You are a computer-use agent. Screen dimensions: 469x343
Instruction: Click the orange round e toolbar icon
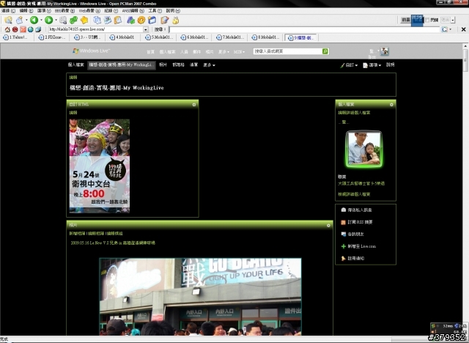point(141,20)
